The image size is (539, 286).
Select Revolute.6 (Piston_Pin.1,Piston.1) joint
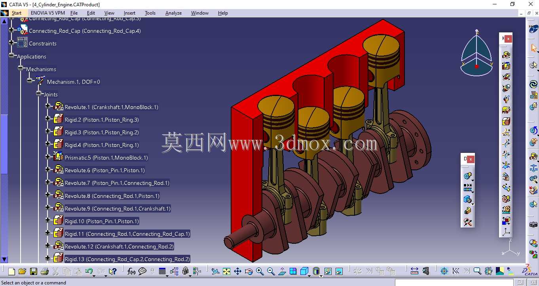click(x=105, y=170)
